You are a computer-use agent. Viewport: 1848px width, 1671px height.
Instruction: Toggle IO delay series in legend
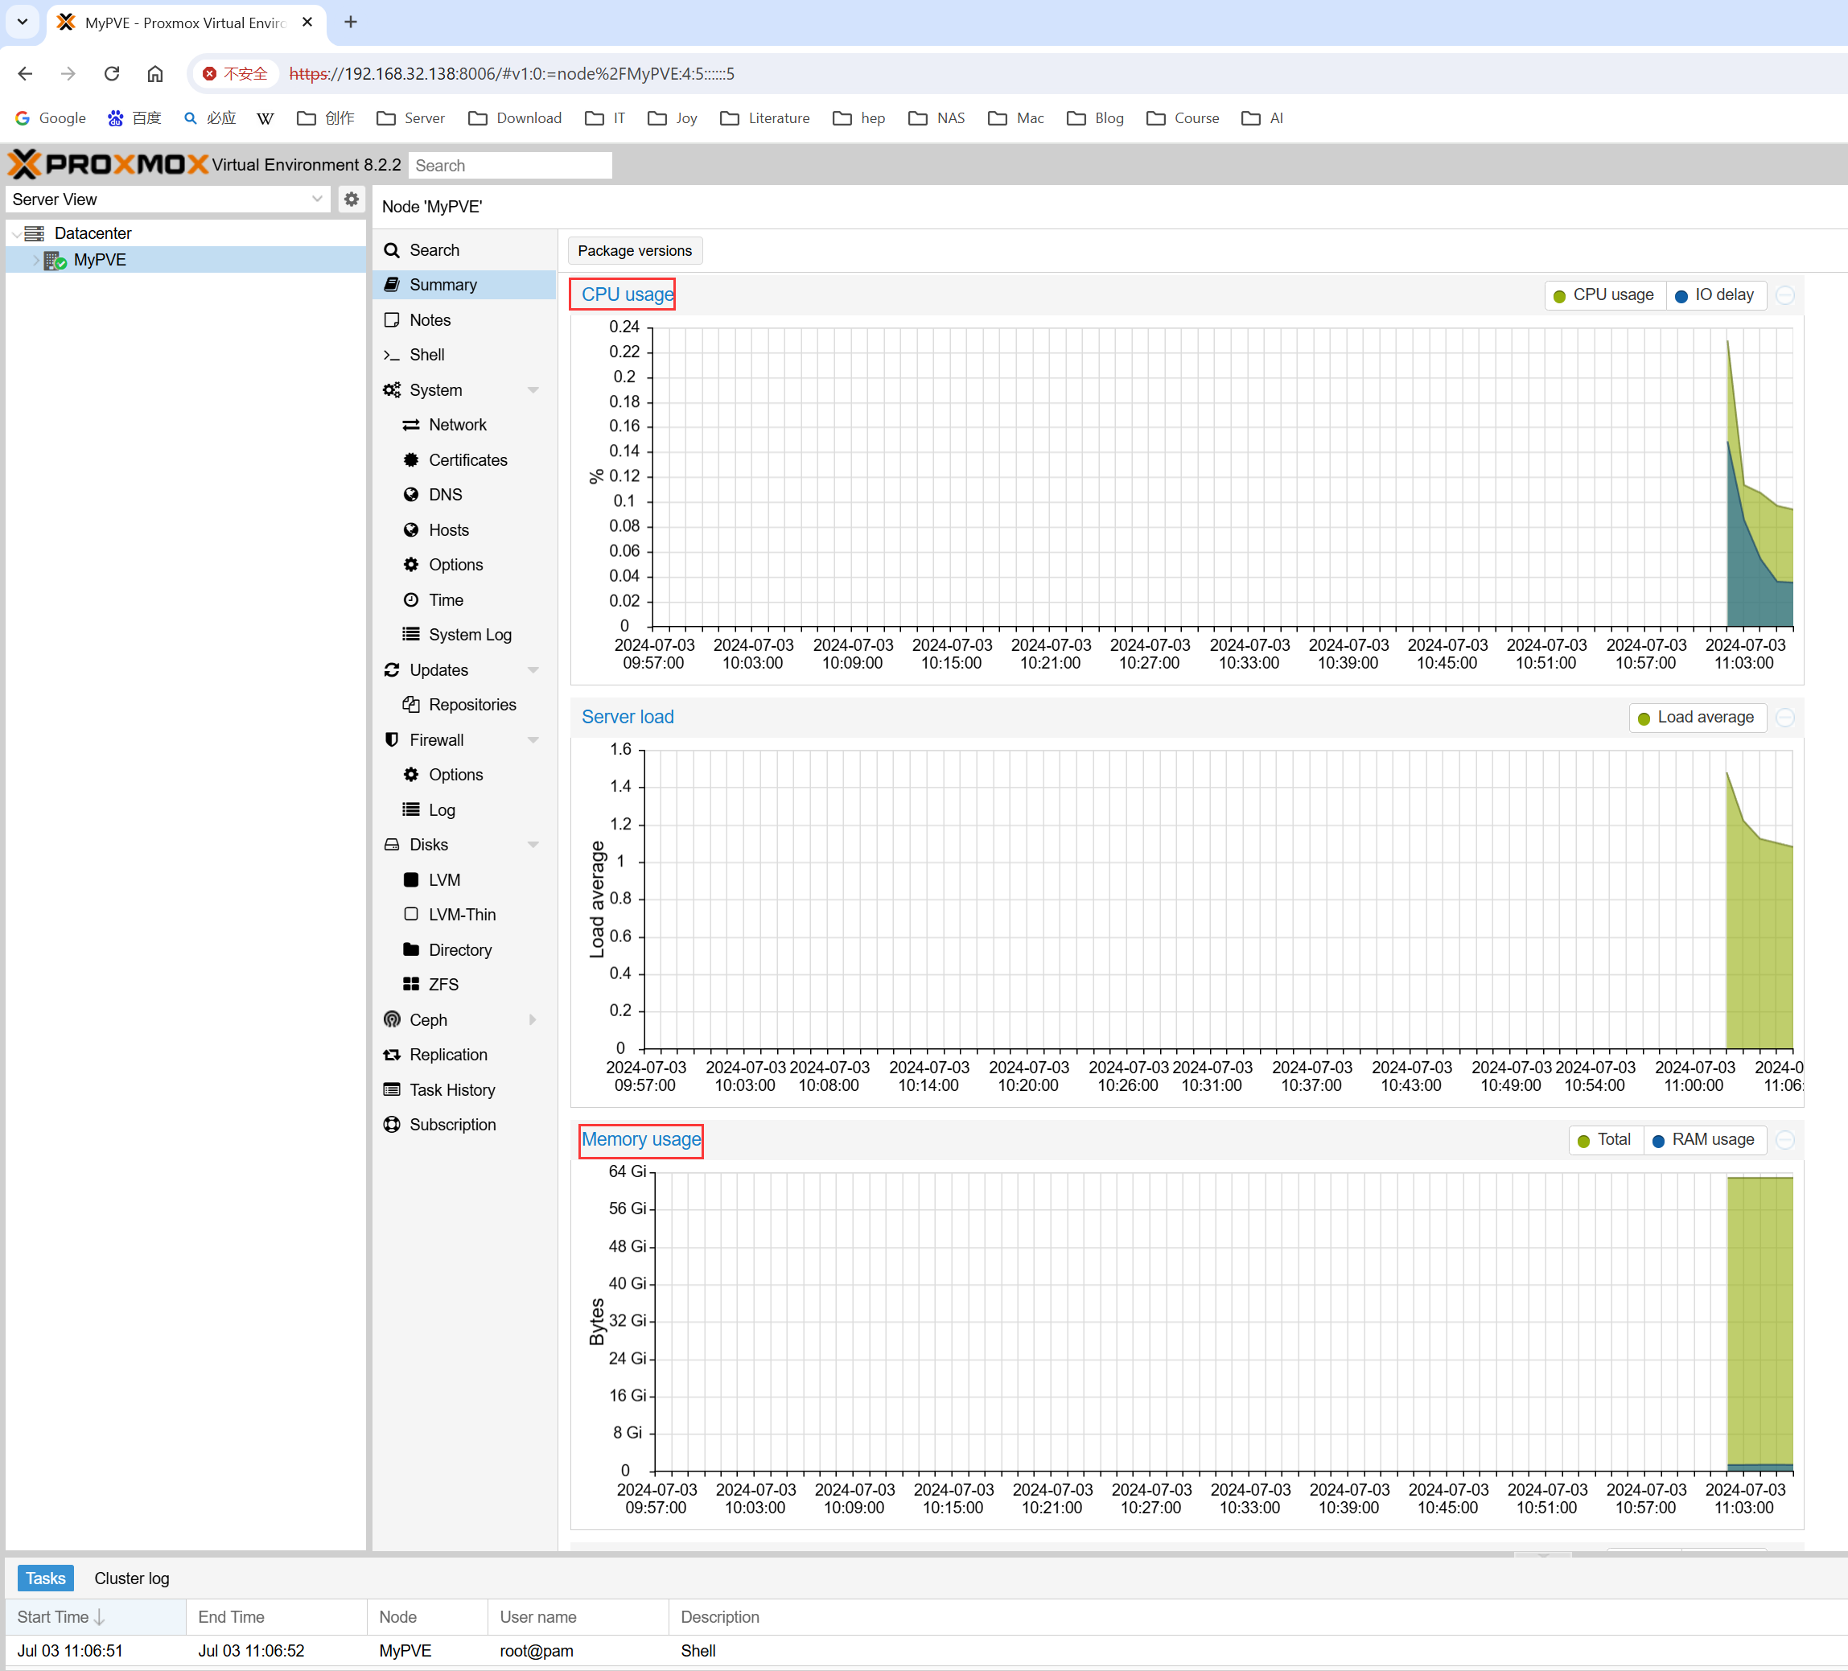[x=1715, y=295]
